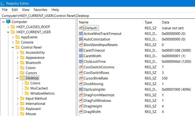The height and width of the screenshot is (116, 195).
Task: Click the string icon beside BlockSendInputResets
Action: pos(81,45)
